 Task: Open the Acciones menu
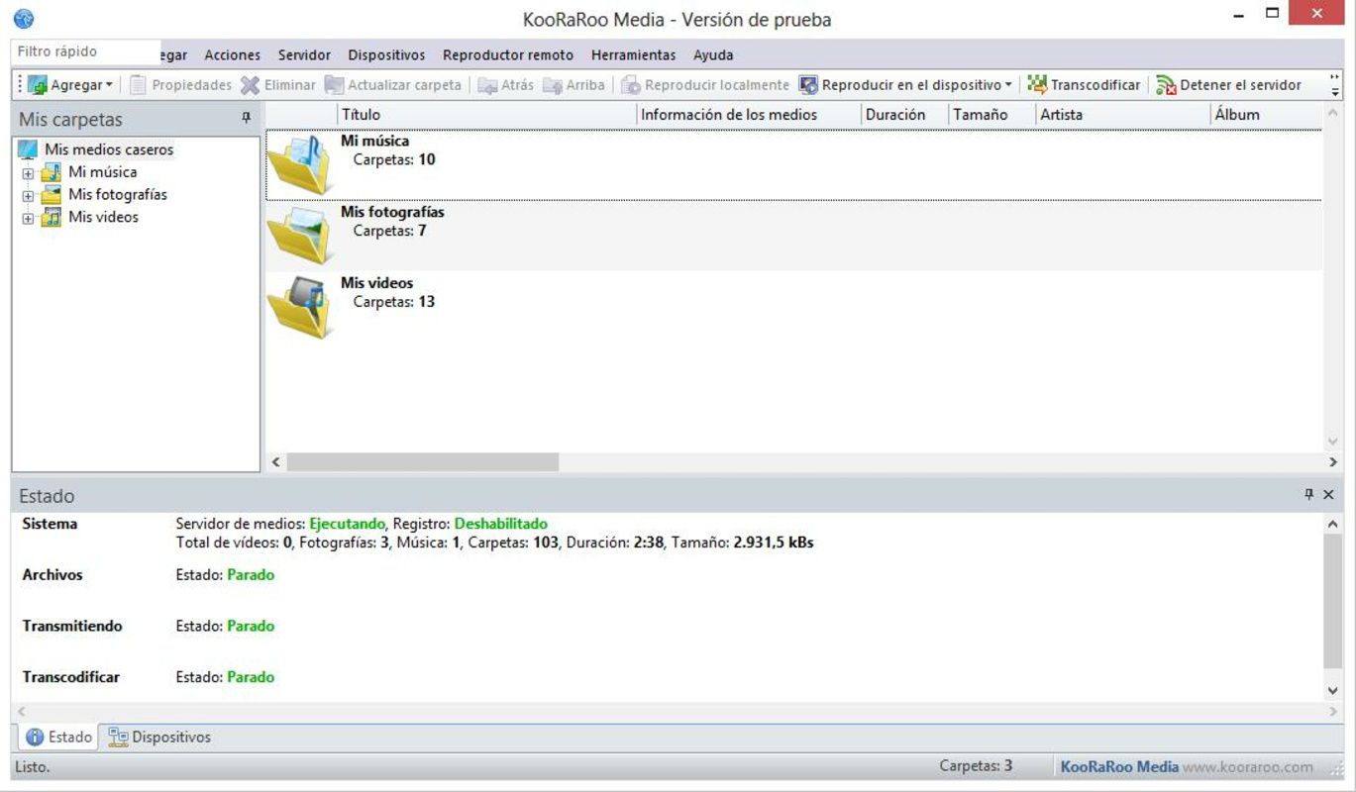pos(233,55)
